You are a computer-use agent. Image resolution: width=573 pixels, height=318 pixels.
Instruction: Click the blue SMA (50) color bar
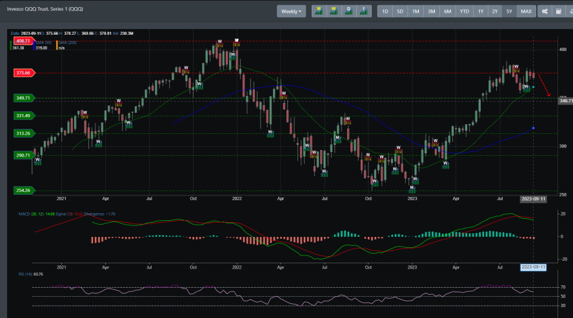click(34, 45)
